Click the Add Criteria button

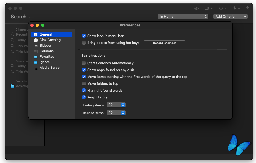(x=230, y=17)
